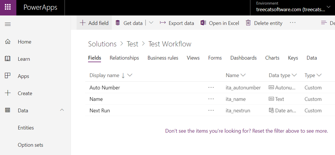335x155 pixels.
Task: Select the ita_autonumber name cell
Action: click(x=243, y=88)
